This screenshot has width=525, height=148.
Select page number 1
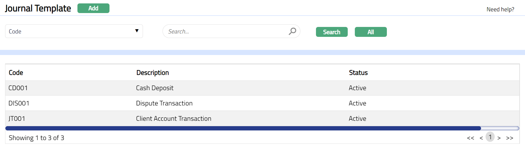point(490,137)
